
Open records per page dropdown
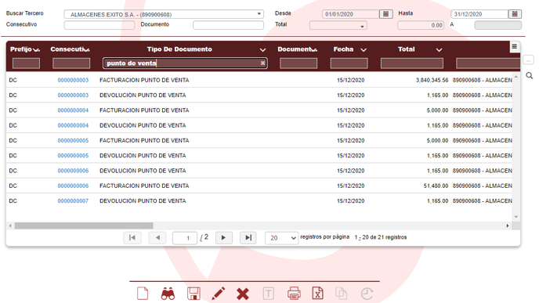click(x=281, y=238)
